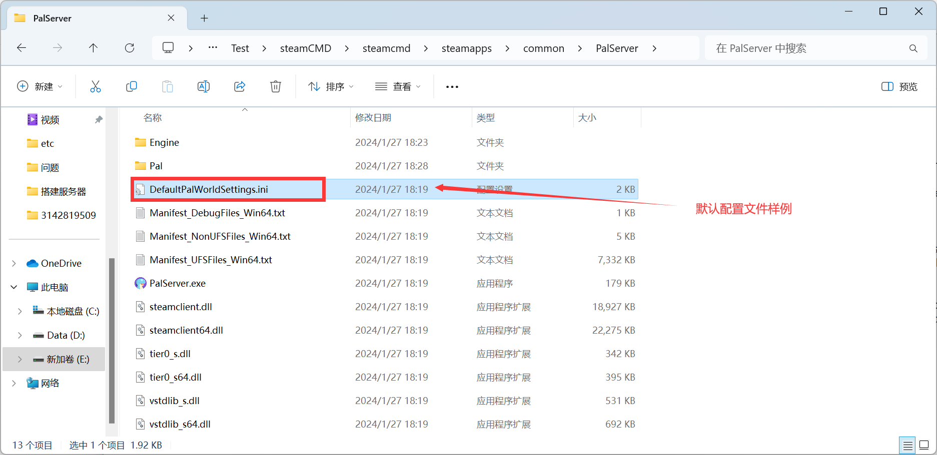Expand the OneDrive tree node

14,263
